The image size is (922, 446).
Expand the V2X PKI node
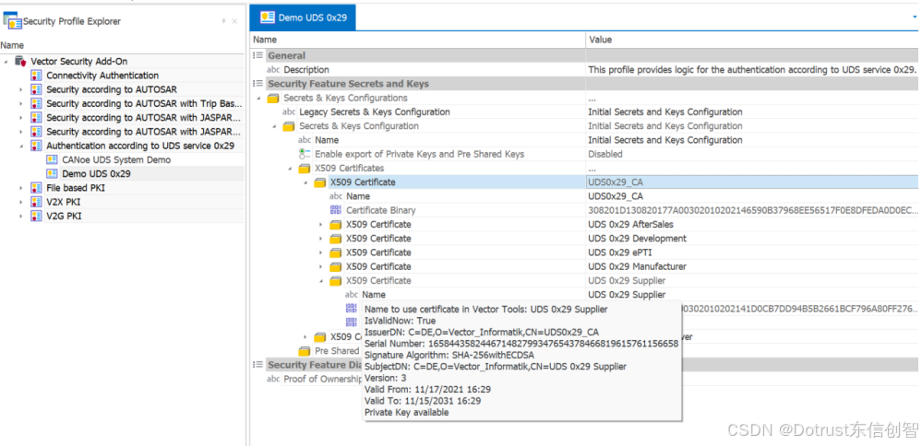[21, 202]
